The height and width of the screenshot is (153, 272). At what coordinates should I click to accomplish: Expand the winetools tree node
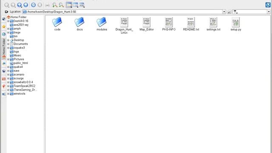8,93
